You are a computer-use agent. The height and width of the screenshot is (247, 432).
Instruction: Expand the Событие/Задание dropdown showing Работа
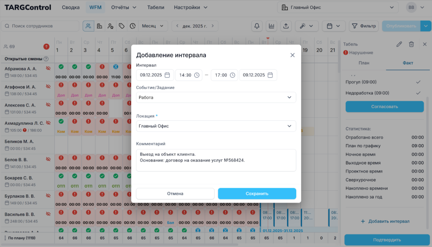click(216, 97)
